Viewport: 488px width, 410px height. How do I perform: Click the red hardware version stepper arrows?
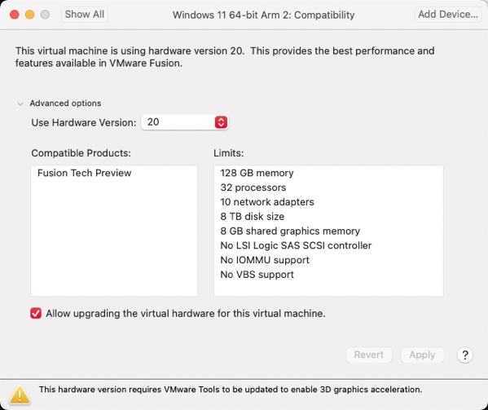[221, 122]
